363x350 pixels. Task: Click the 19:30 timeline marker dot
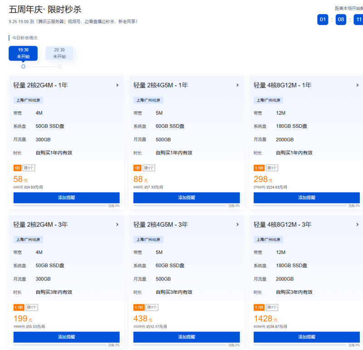(x=23, y=67)
